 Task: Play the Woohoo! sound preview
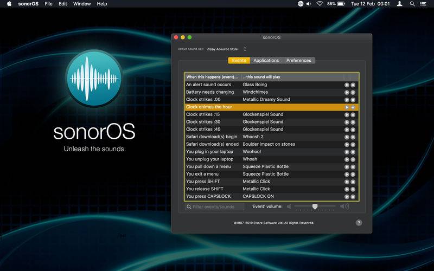click(347, 152)
